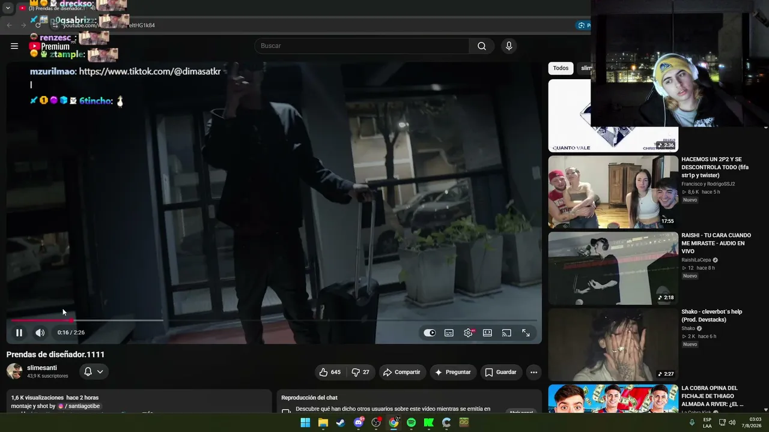Open File Explorer from the taskbar

coord(323,422)
